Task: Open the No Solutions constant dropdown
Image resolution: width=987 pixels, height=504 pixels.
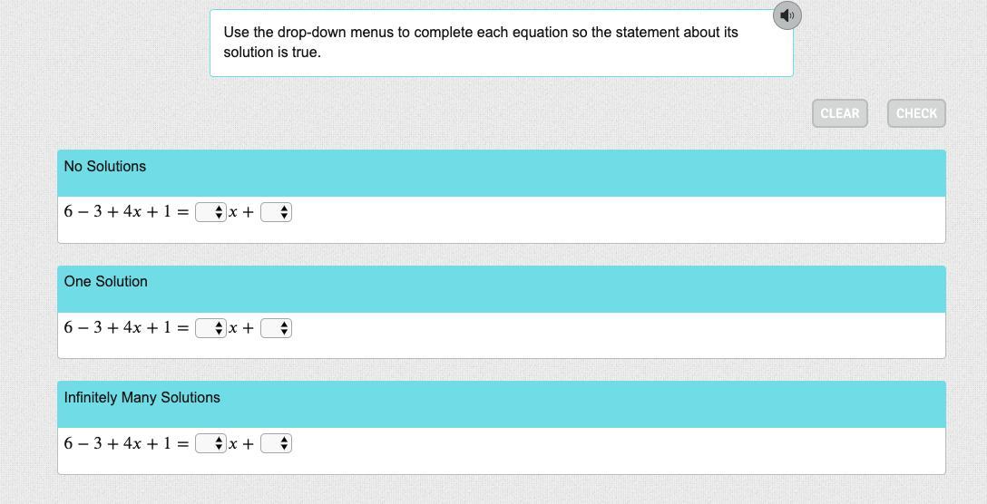Action: tap(276, 212)
